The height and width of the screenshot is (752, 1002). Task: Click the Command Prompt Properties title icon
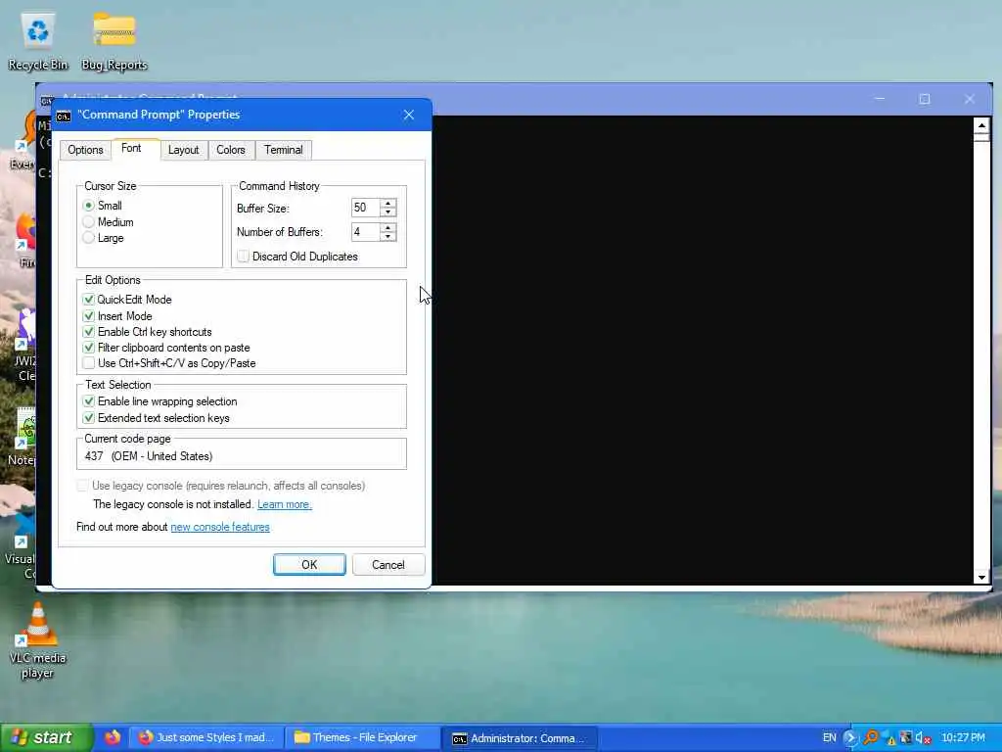[64, 116]
